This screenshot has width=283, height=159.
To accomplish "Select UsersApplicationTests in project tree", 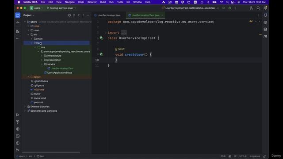I will (x=60, y=72).
